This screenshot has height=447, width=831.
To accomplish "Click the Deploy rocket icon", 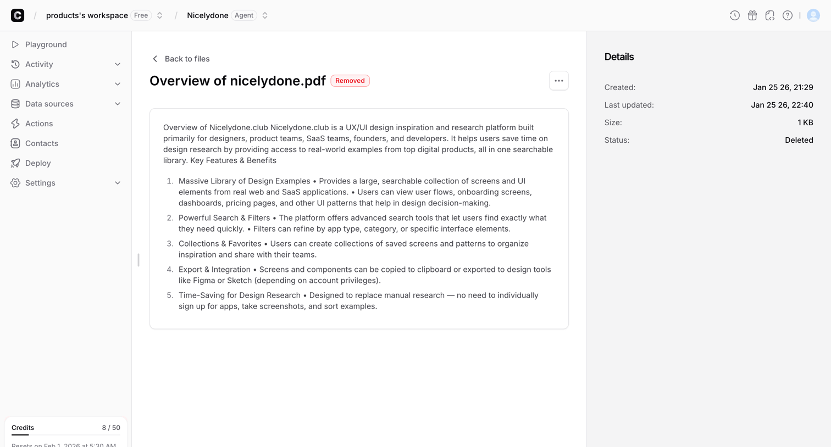I will point(15,163).
